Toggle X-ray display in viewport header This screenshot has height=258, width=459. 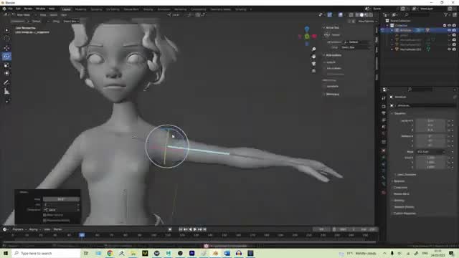(x=351, y=14)
